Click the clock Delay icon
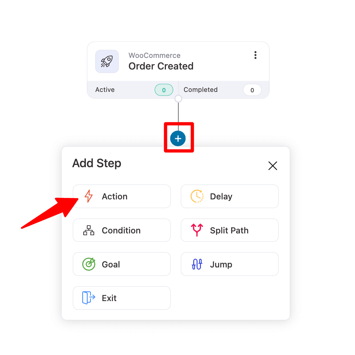Image resolution: width=355 pixels, height=355 pixels. (x=197, y=196)
